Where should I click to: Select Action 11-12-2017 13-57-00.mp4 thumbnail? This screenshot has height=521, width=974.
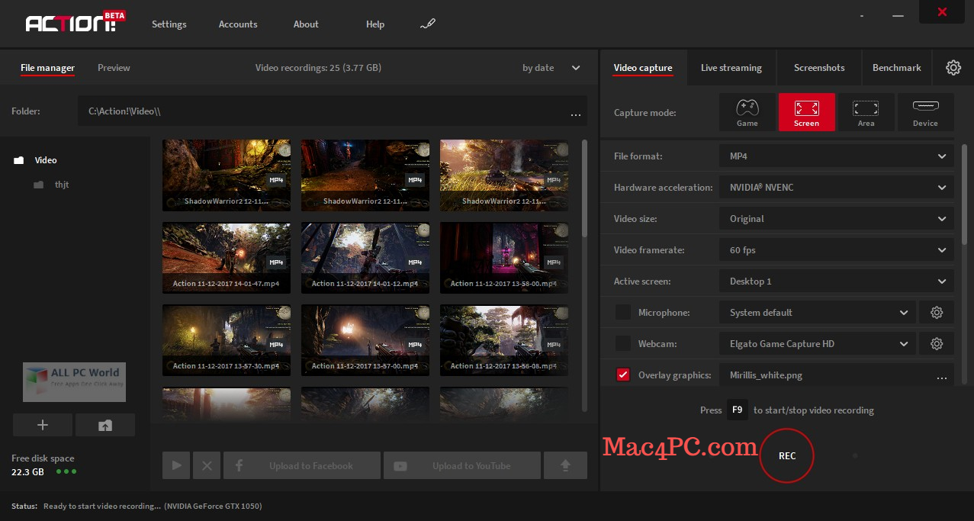[x=365, y=340]
